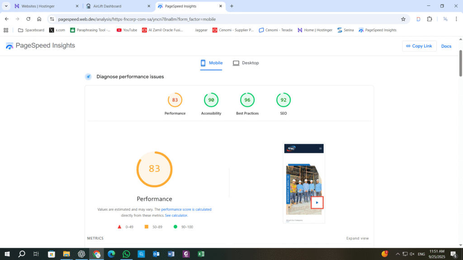Go back to the previous page
This screenshot has height=260, width=463.
7,19
